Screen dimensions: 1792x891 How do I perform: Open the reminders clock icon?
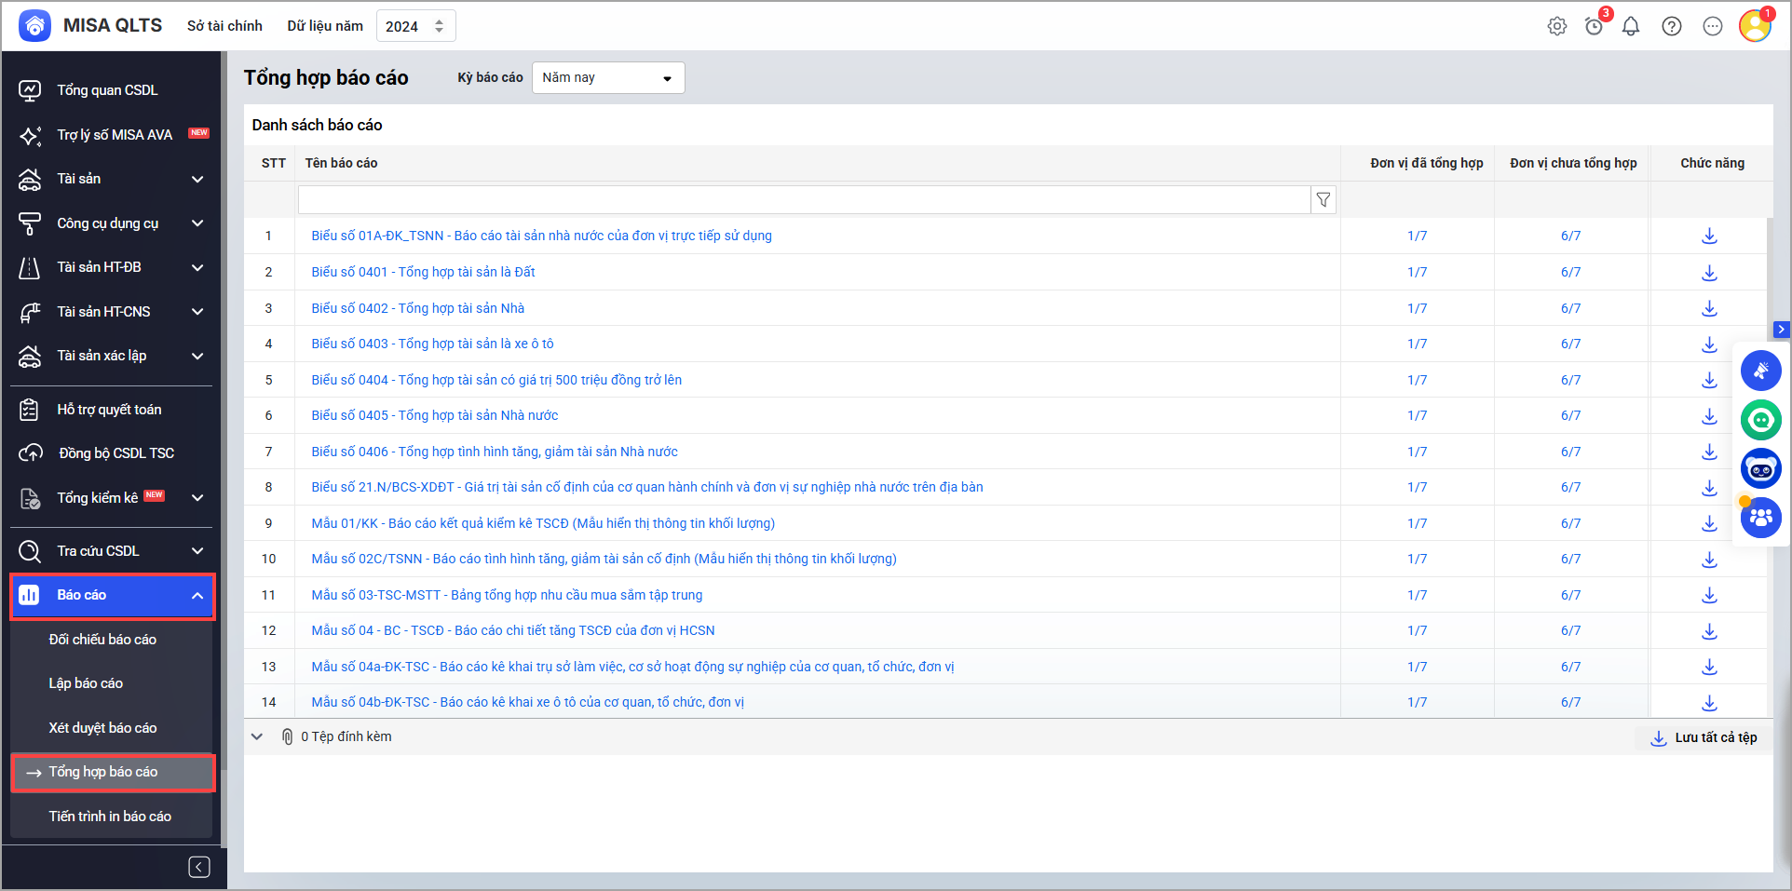[x=1594, y=26]
